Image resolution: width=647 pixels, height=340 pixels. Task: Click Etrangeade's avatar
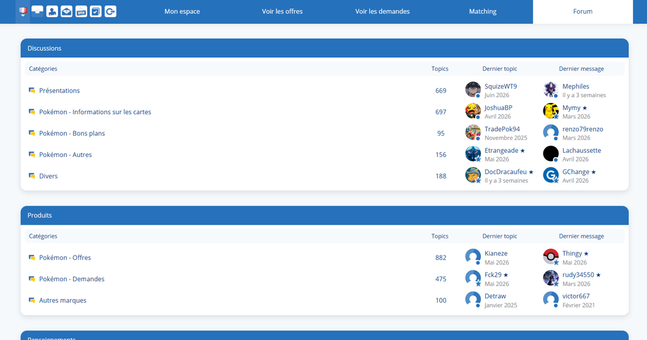(x=473, y=154)
